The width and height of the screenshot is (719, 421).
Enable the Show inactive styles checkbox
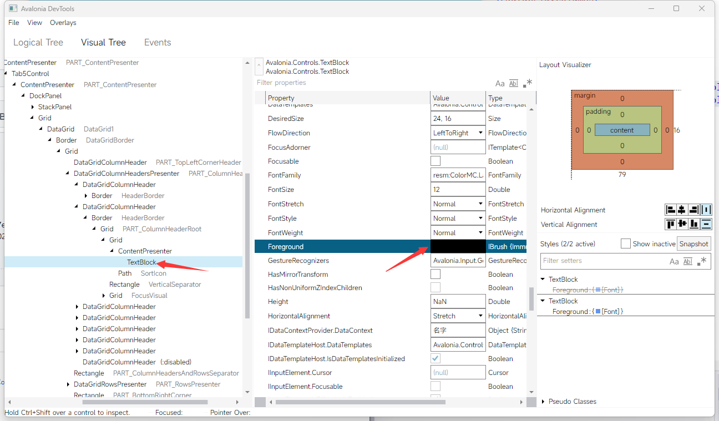(x=626, y=243)
